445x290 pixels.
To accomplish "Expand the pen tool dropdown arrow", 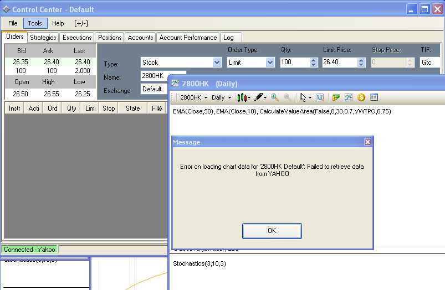I will [x=265, y=97].
